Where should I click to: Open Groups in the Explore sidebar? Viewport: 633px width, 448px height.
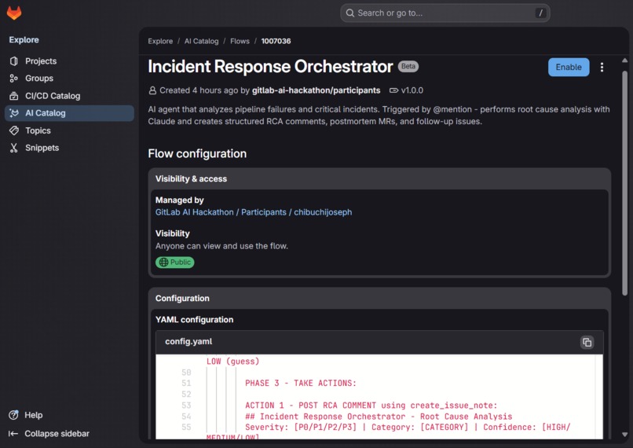pyautogui.click(x=69, y=79)
